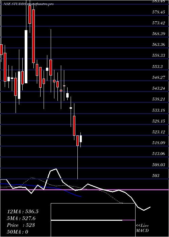This screenshot has width=169, height=237.
Task: Click the red candlestick body reaching 578
Action: (33, 36)
